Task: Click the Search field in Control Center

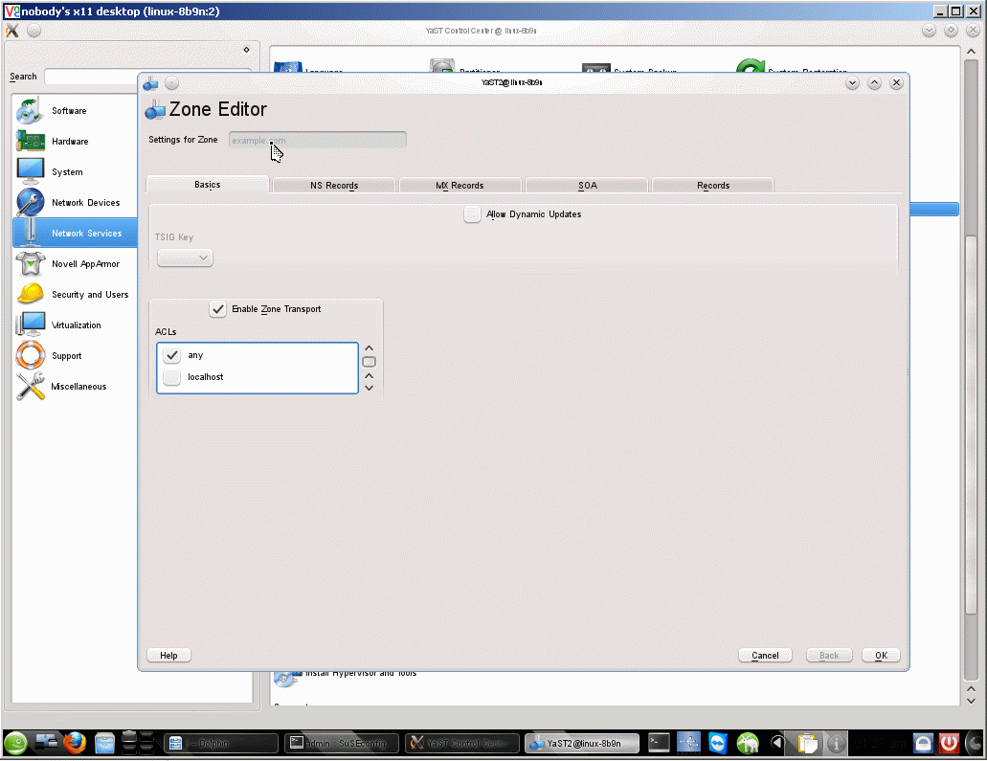Action: point(147,77)
